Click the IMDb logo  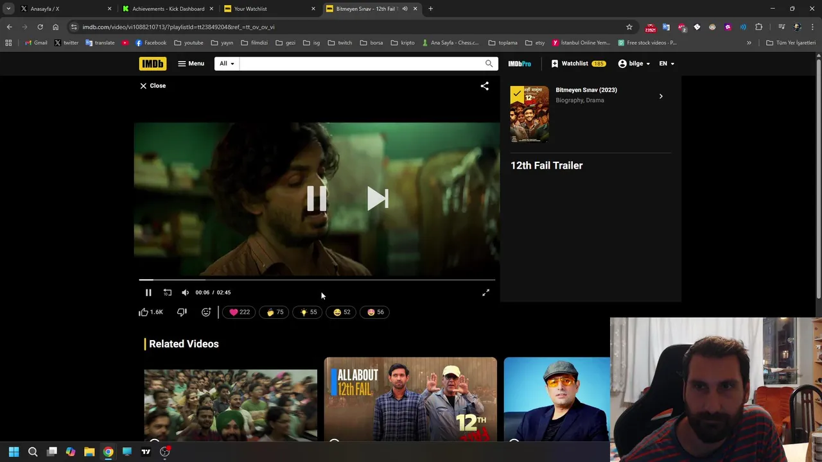pyautogui.click(x=152, y=64)
